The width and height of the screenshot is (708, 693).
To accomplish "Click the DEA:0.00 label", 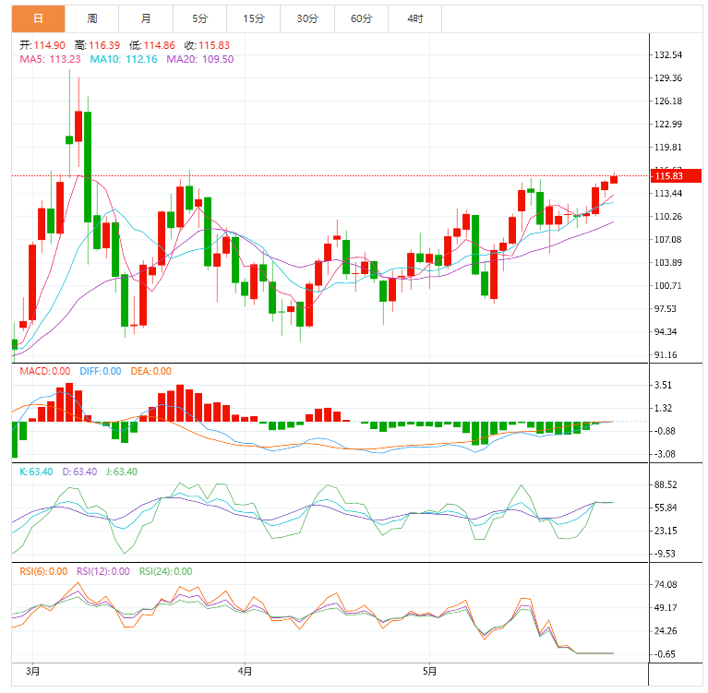I will [x=150, y=371].
